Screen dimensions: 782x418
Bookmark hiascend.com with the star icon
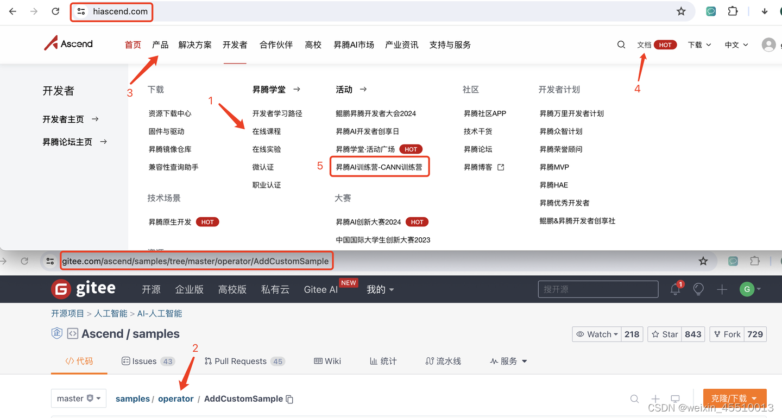(x=681, y=11)
